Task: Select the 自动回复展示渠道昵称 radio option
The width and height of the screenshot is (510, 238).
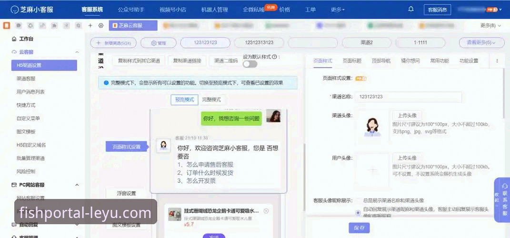Action: [x=358, y=213]
